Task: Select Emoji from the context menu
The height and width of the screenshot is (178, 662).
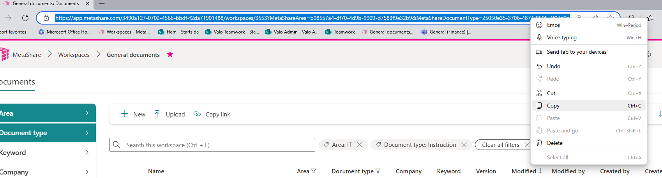Action: [553, 25]
